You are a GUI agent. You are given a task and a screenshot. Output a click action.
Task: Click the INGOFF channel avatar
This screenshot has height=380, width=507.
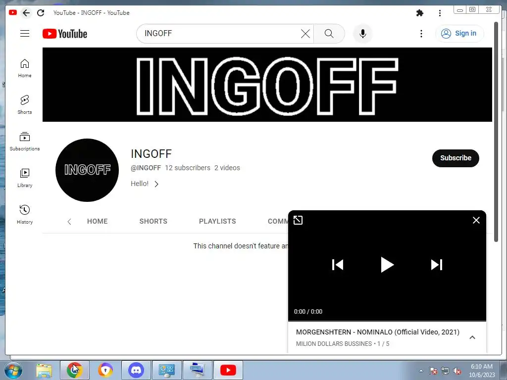coord(87,170)
